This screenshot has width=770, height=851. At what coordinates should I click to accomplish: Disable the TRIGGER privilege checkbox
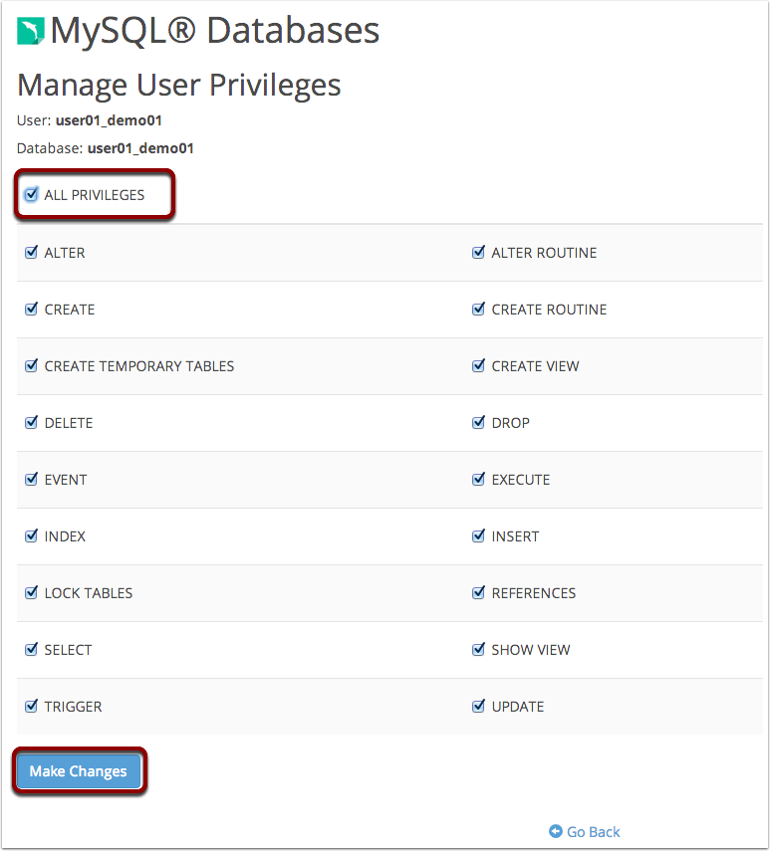tap(32, 706)
